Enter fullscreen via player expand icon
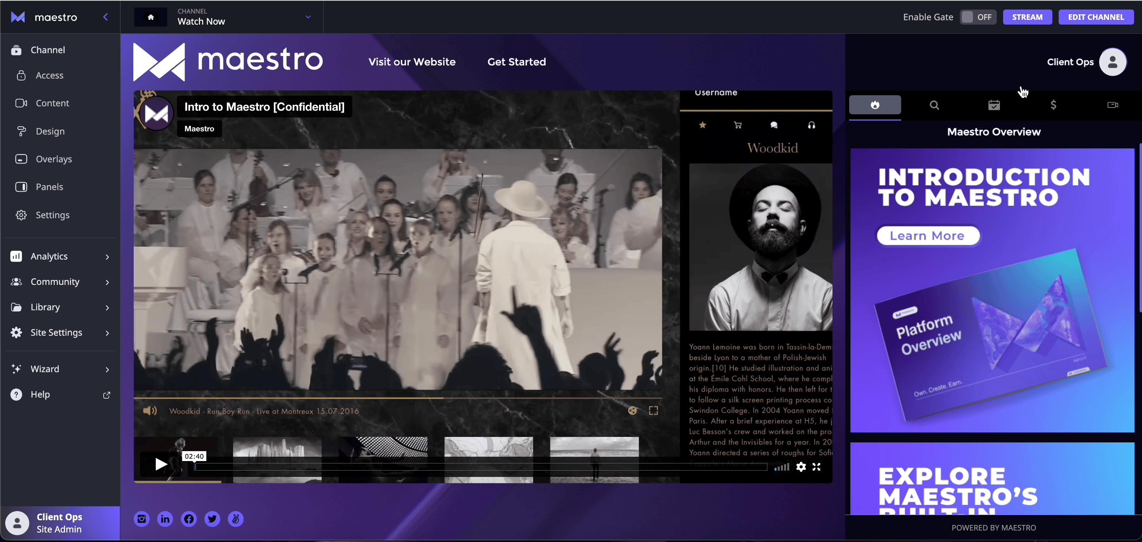 [817, 467]
